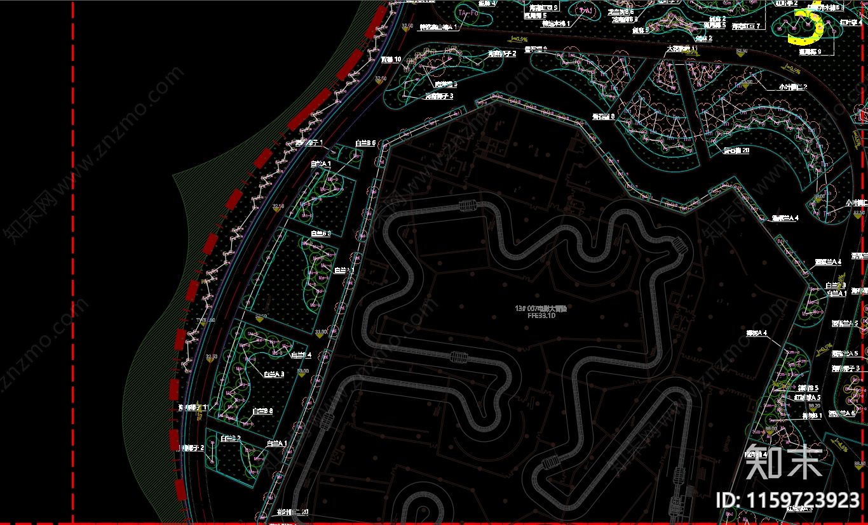Select the "白兰A 3" plant label
This screenshot has width=868, height=525.
click(273, 374)
